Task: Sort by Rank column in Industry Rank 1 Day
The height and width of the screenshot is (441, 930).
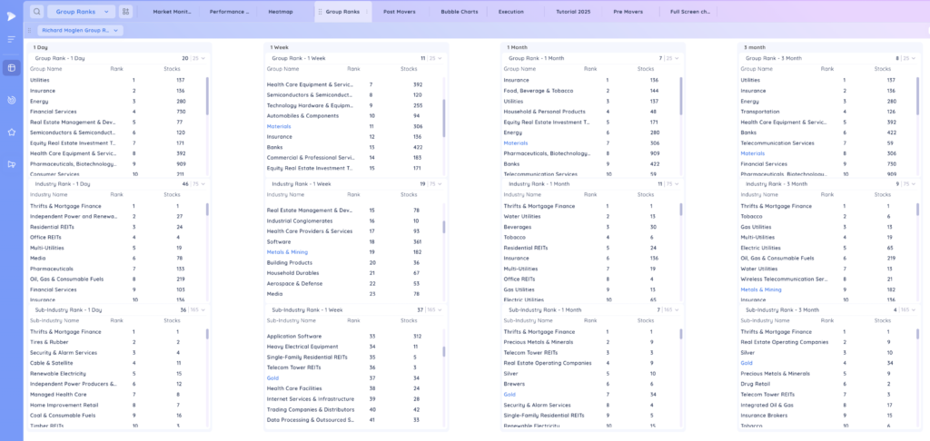Action: pyautogui.click(x=117, y=194)
